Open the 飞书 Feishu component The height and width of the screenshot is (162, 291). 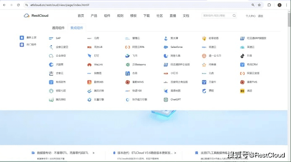point(131,56)
